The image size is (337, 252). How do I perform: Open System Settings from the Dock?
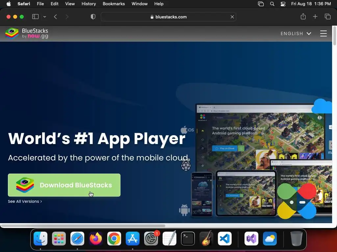151,239
